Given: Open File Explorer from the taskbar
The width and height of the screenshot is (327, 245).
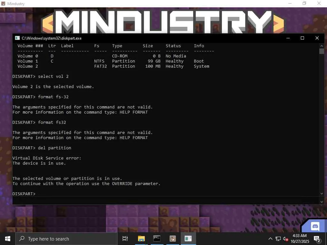Looking at the screenshot, I should click(141, 239).
